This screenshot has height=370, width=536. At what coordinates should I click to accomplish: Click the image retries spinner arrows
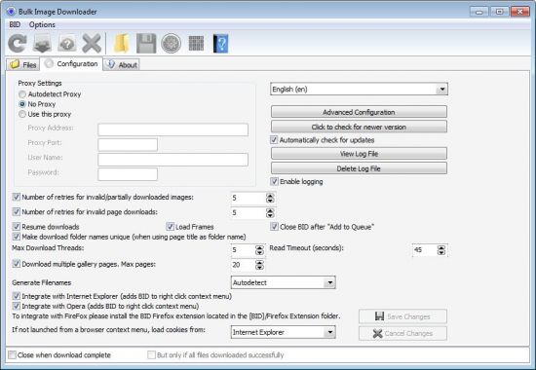click(270, 198)
